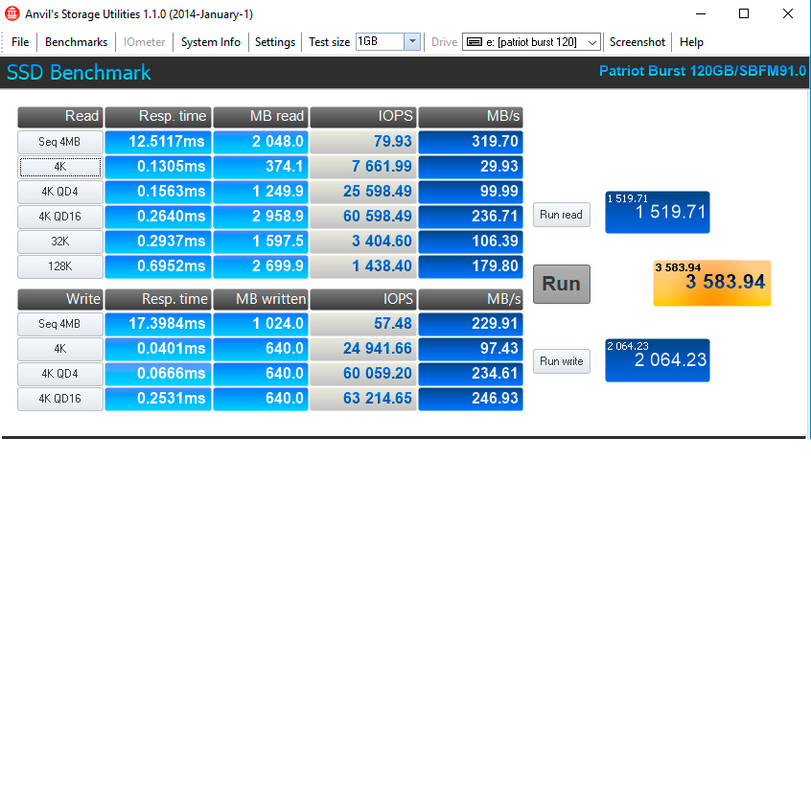Minimize the Anvil's Storage Utilities window
This screenshot has width=811, height=807.
(701, 14)
